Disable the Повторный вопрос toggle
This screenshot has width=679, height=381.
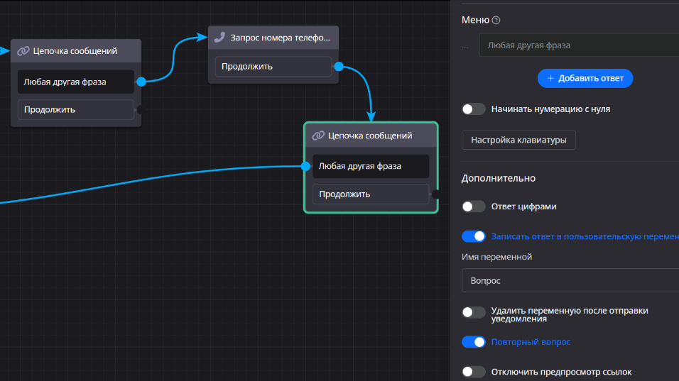(x=474, y=342)
